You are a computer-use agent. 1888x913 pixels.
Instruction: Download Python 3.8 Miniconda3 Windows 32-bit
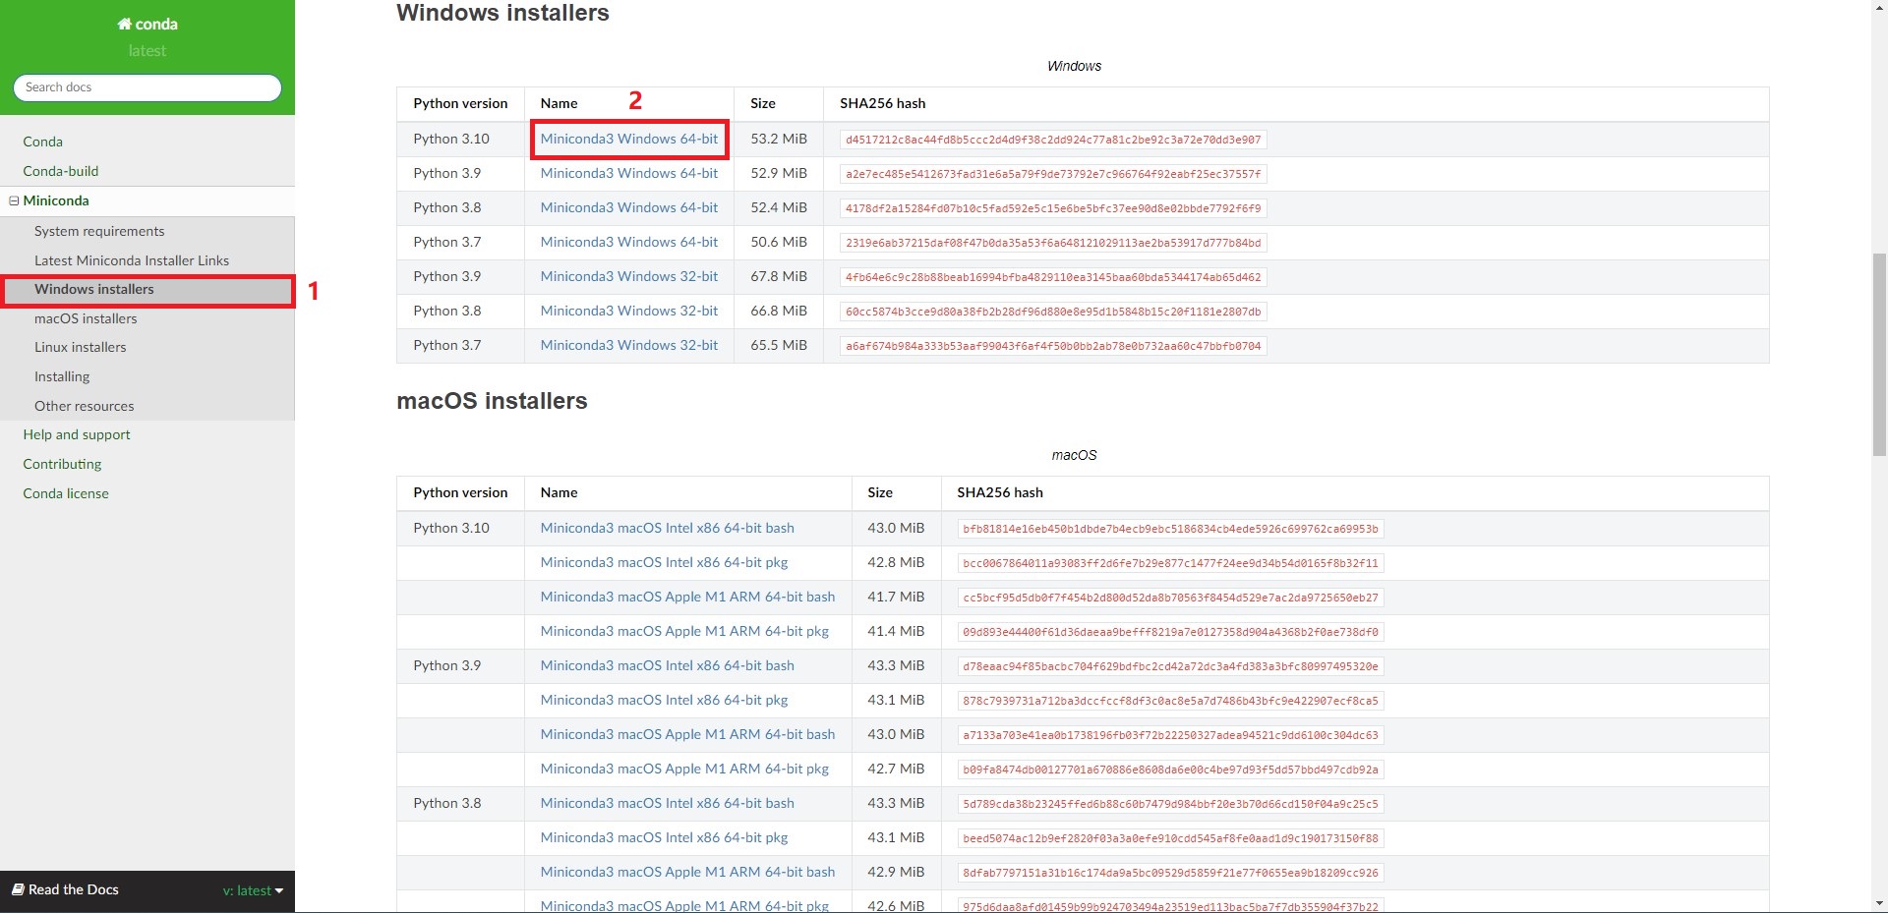(629, 311)
